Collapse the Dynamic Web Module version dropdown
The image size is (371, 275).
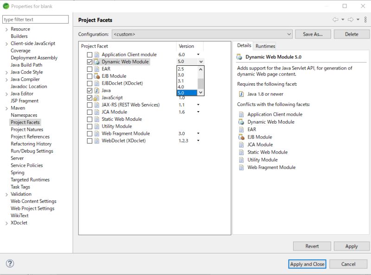tap(201, 62)
